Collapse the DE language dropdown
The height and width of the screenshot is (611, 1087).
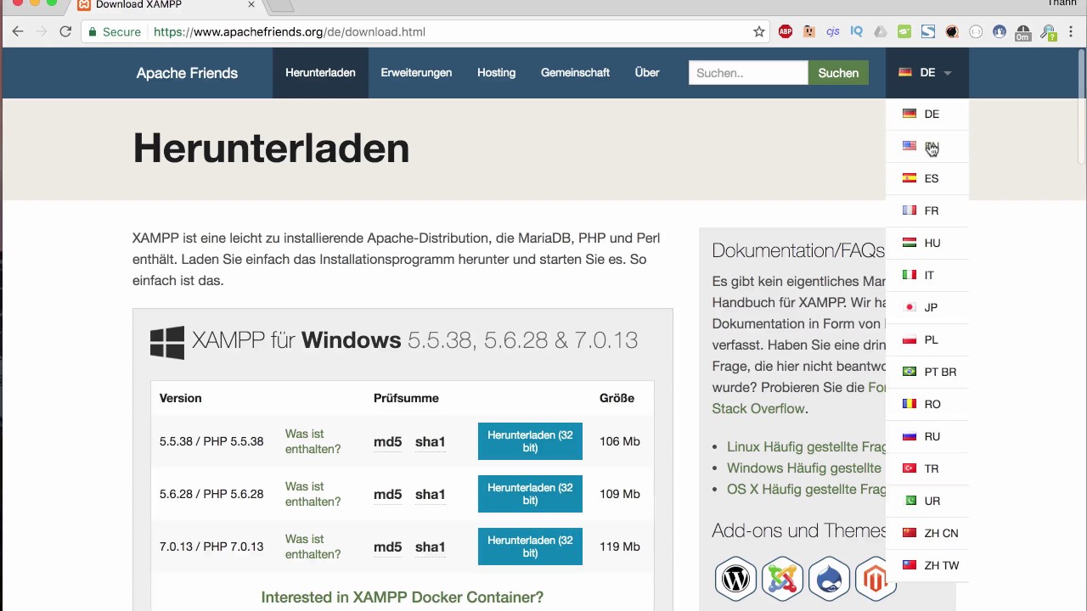click(926, 73)
